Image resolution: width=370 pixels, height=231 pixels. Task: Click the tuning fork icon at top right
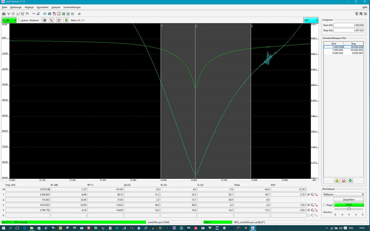pos(357,14)
